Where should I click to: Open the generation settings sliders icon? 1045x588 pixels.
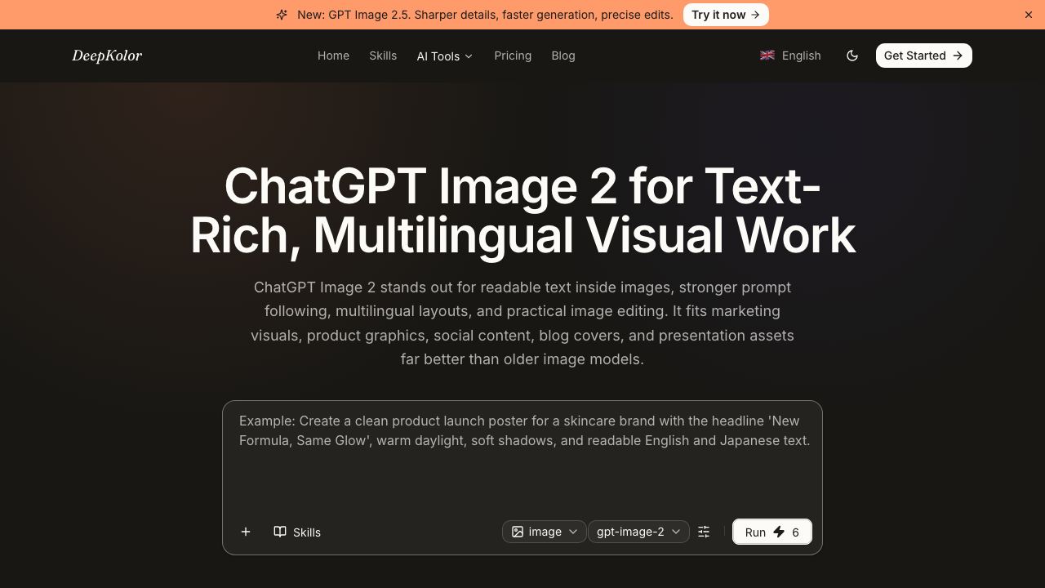pos(704,532)
